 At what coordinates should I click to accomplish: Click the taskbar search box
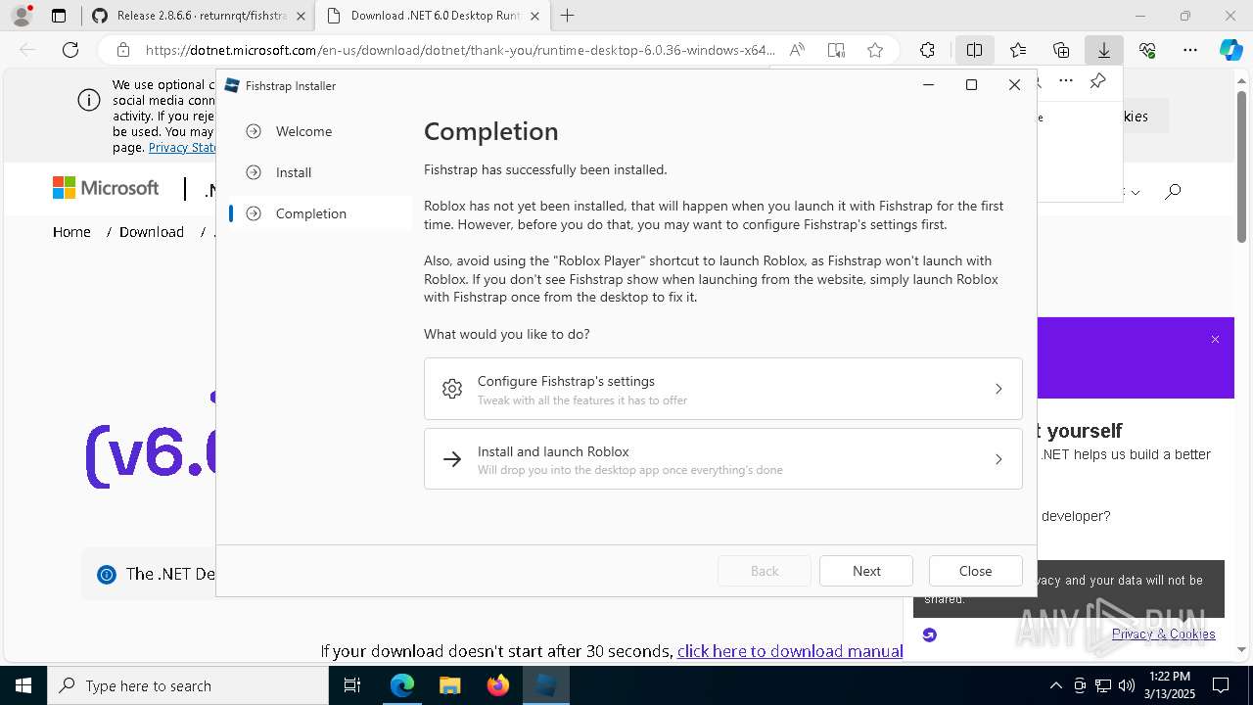point(188,685)
